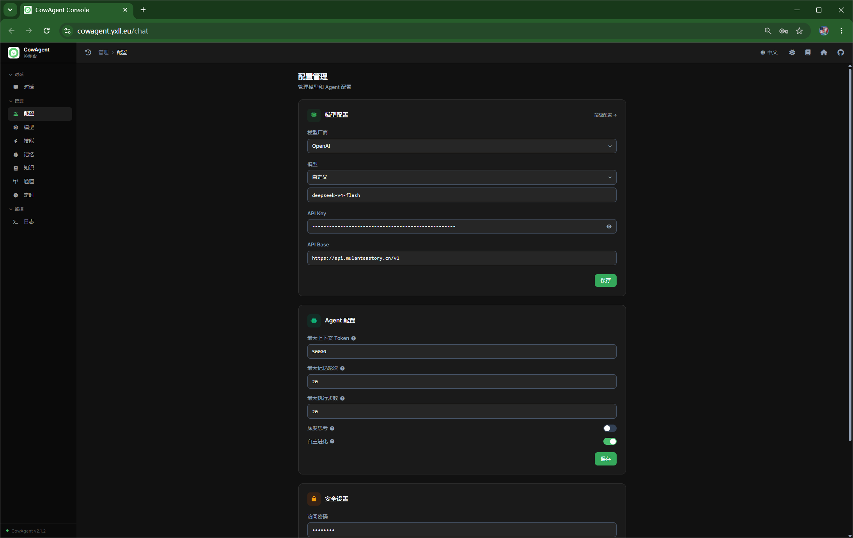Click the history icon beside breadcrumb
Screen dimensions: 853x538
tap(88, 52)
